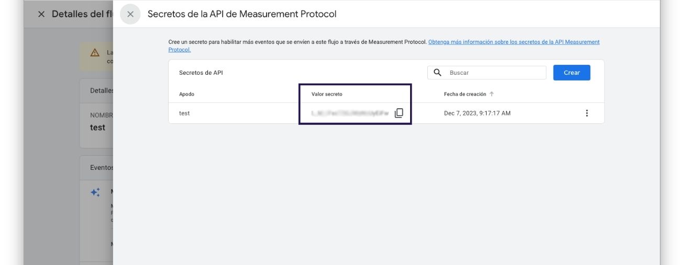
Task: Select the test secret nickname
Action: [x=184, y=113]
